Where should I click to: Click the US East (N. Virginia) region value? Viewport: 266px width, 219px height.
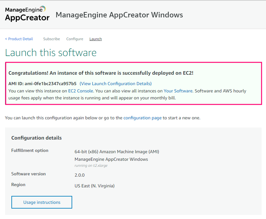coord(94,186)
